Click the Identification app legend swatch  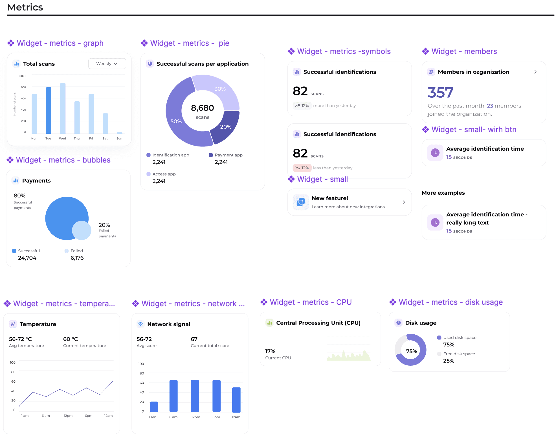tap(148, 155)
